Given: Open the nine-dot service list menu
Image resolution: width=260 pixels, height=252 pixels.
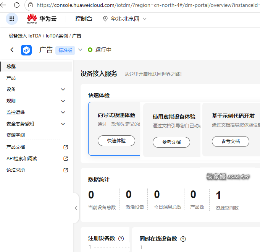Looking at the screenshot, I should (12, 19).
